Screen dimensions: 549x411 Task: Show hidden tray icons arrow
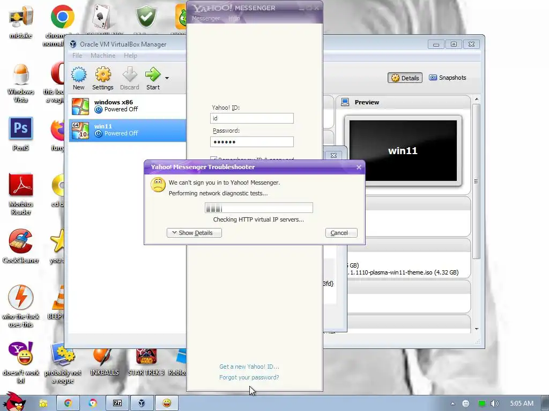pos(452,404)
